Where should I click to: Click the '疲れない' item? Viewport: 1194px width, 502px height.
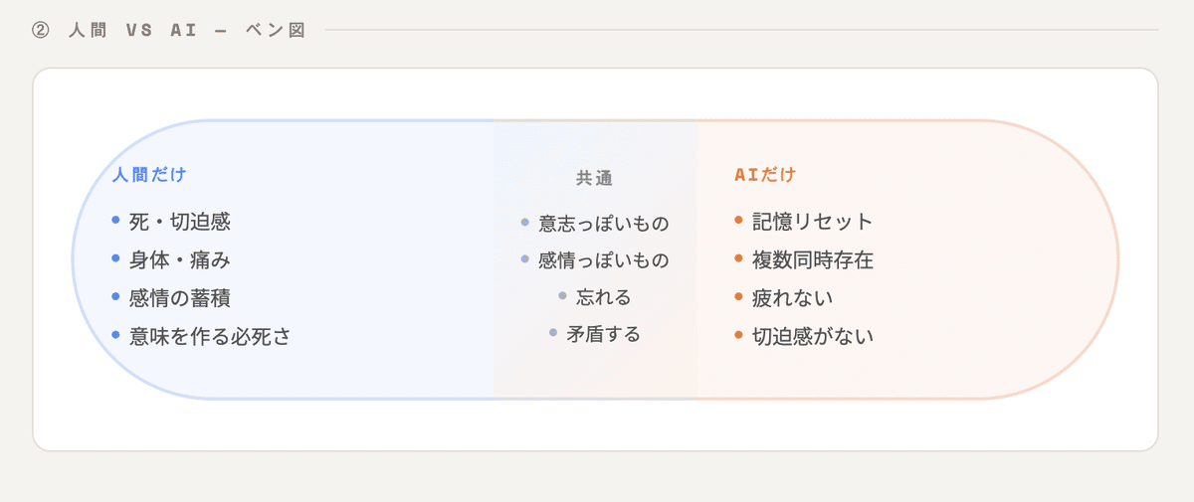[792, 297]
